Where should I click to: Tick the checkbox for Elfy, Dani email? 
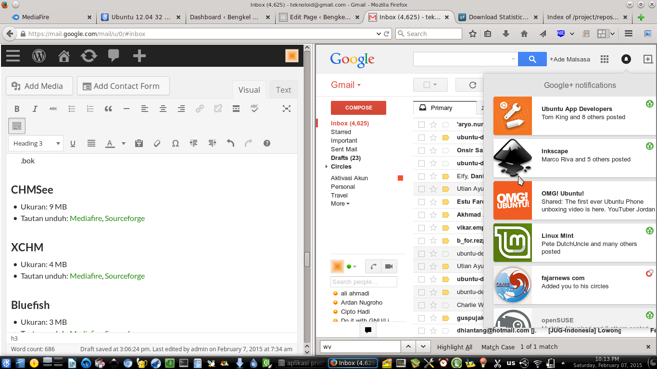tap(421, 176)
